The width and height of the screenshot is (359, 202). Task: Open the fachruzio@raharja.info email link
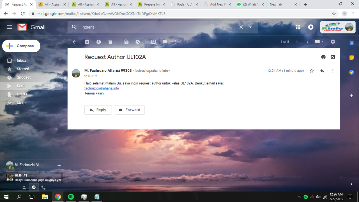pyautogui.click(x=102, y=88)
